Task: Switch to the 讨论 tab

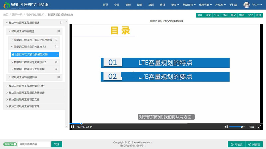Action: [x=225, y=15]
